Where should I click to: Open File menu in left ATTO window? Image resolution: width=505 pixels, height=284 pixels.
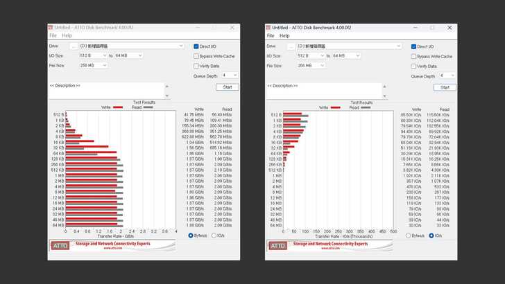tap(53, 35)
